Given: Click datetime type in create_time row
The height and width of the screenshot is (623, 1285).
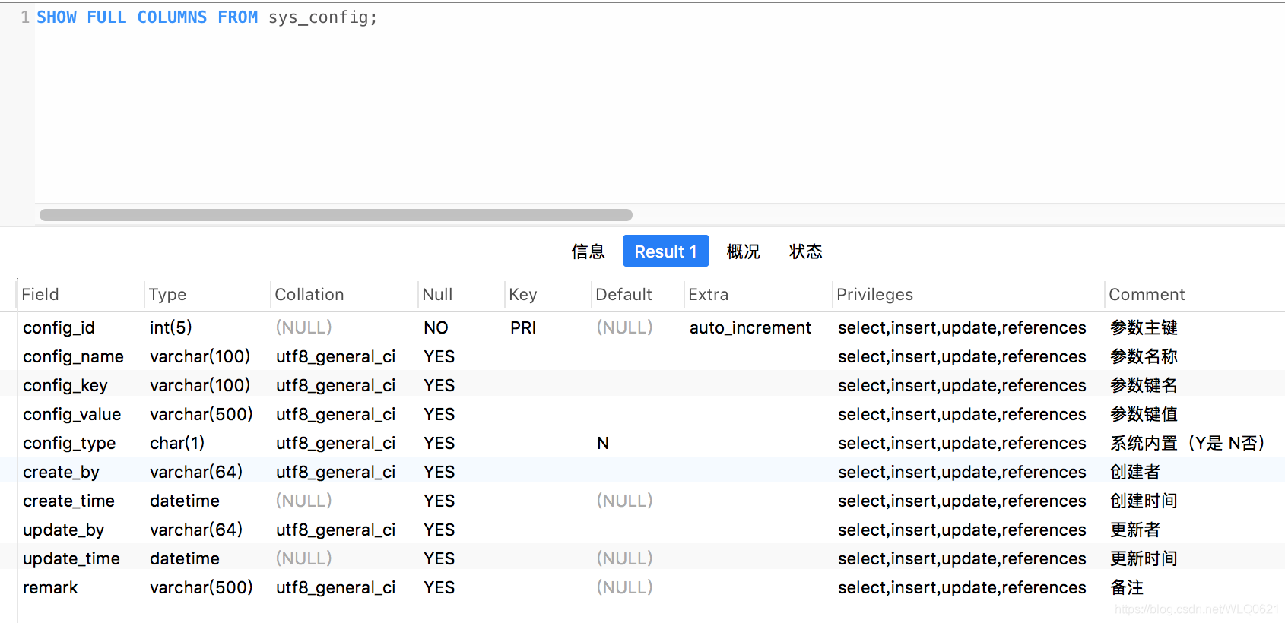Looking at the screenshot, I should pyautogui.click(x=185, y=501).
